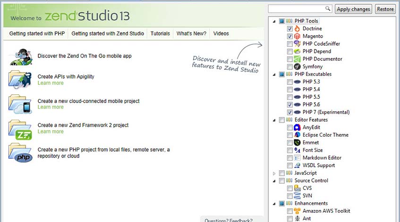Click the Symfony icon in PHP Tools
The height and width of the screenshot is (222, 400).
[297, 66]
